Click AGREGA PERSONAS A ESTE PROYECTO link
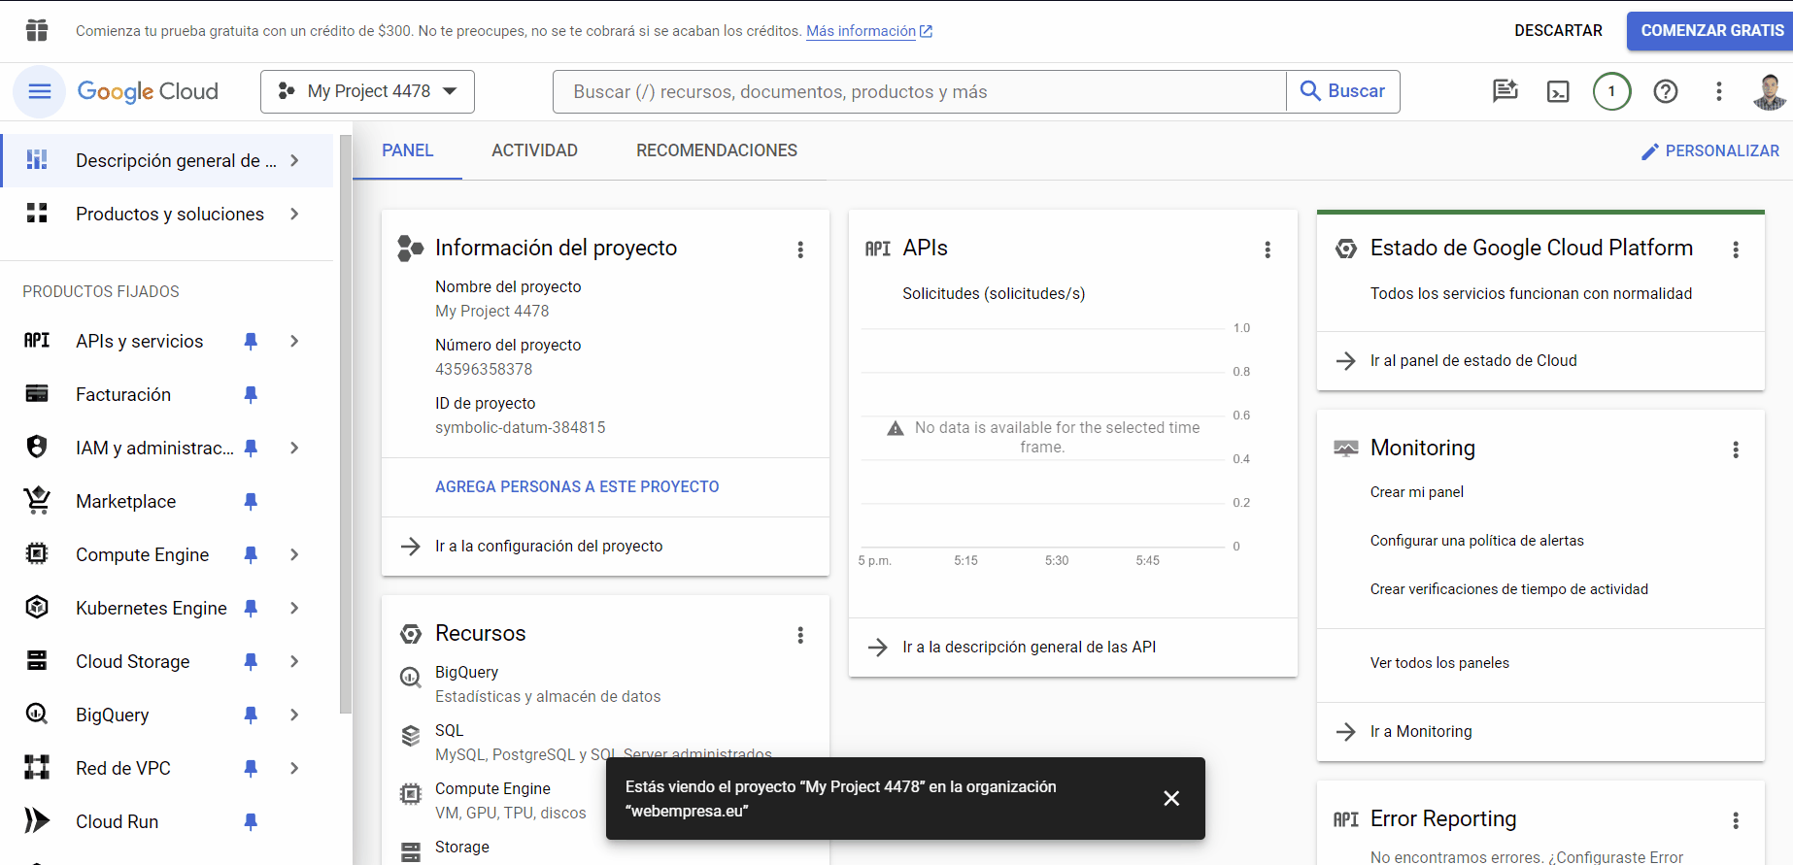 (x=577, y=486)
